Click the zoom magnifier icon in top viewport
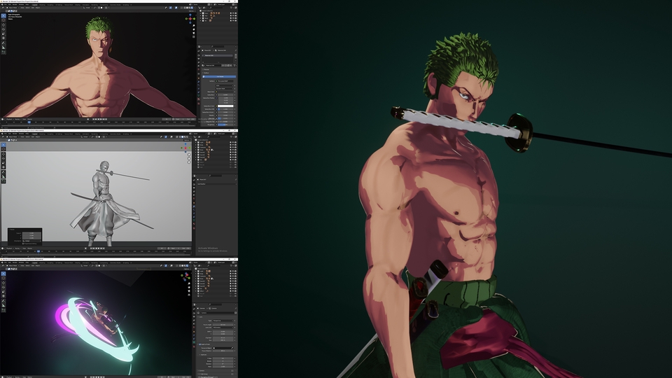 (193, 26)
